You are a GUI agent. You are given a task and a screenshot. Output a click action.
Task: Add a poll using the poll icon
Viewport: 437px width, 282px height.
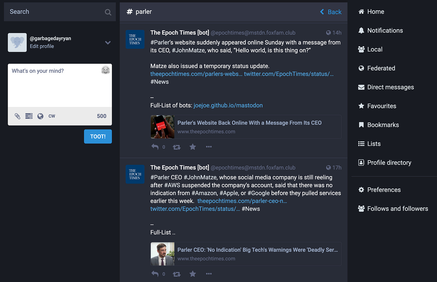pyautogui.click(x=29, y=116)
